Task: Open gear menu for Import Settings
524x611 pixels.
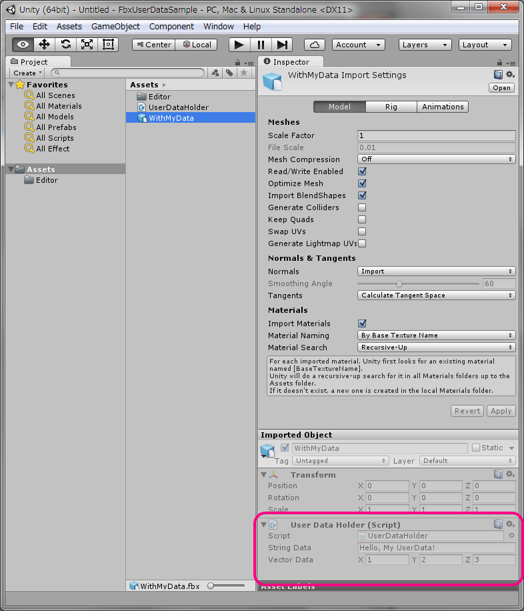Action: coord(510,75)
